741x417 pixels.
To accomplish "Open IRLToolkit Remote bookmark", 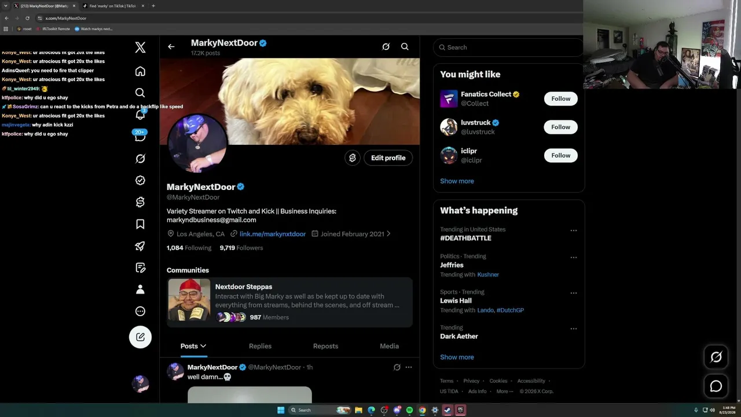I will pyautogui.click(x=54, y=29).
